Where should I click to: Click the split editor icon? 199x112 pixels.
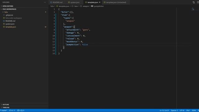[x=198, y=2]
